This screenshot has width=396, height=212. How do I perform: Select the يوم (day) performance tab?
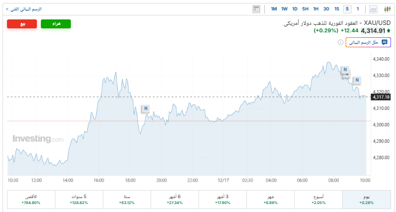(x=366, y=200)
